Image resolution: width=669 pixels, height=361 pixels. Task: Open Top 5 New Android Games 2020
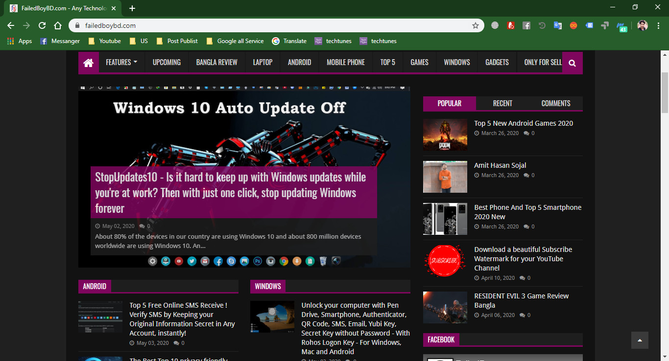pyautogui.click(x=523, y=123)
